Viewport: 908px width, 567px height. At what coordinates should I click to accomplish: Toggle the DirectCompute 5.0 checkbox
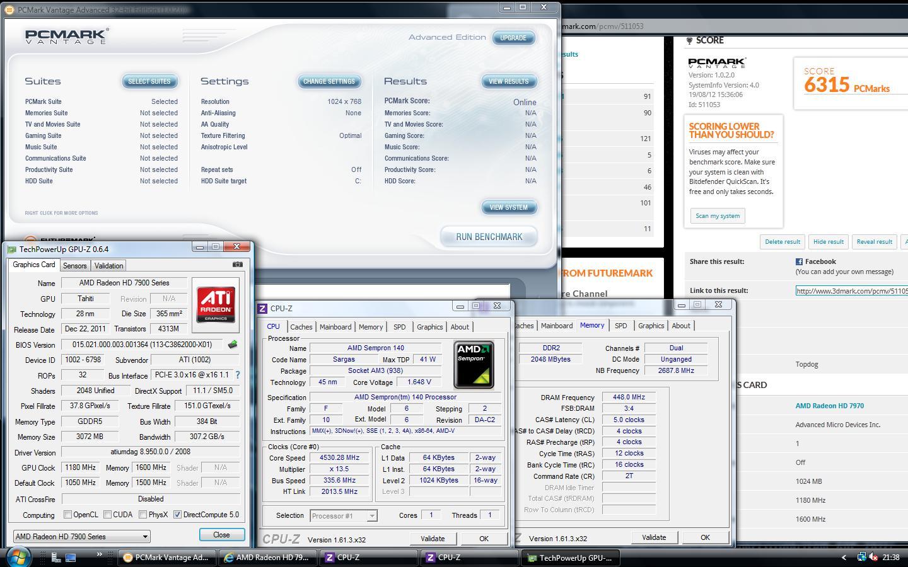point(177,515)
